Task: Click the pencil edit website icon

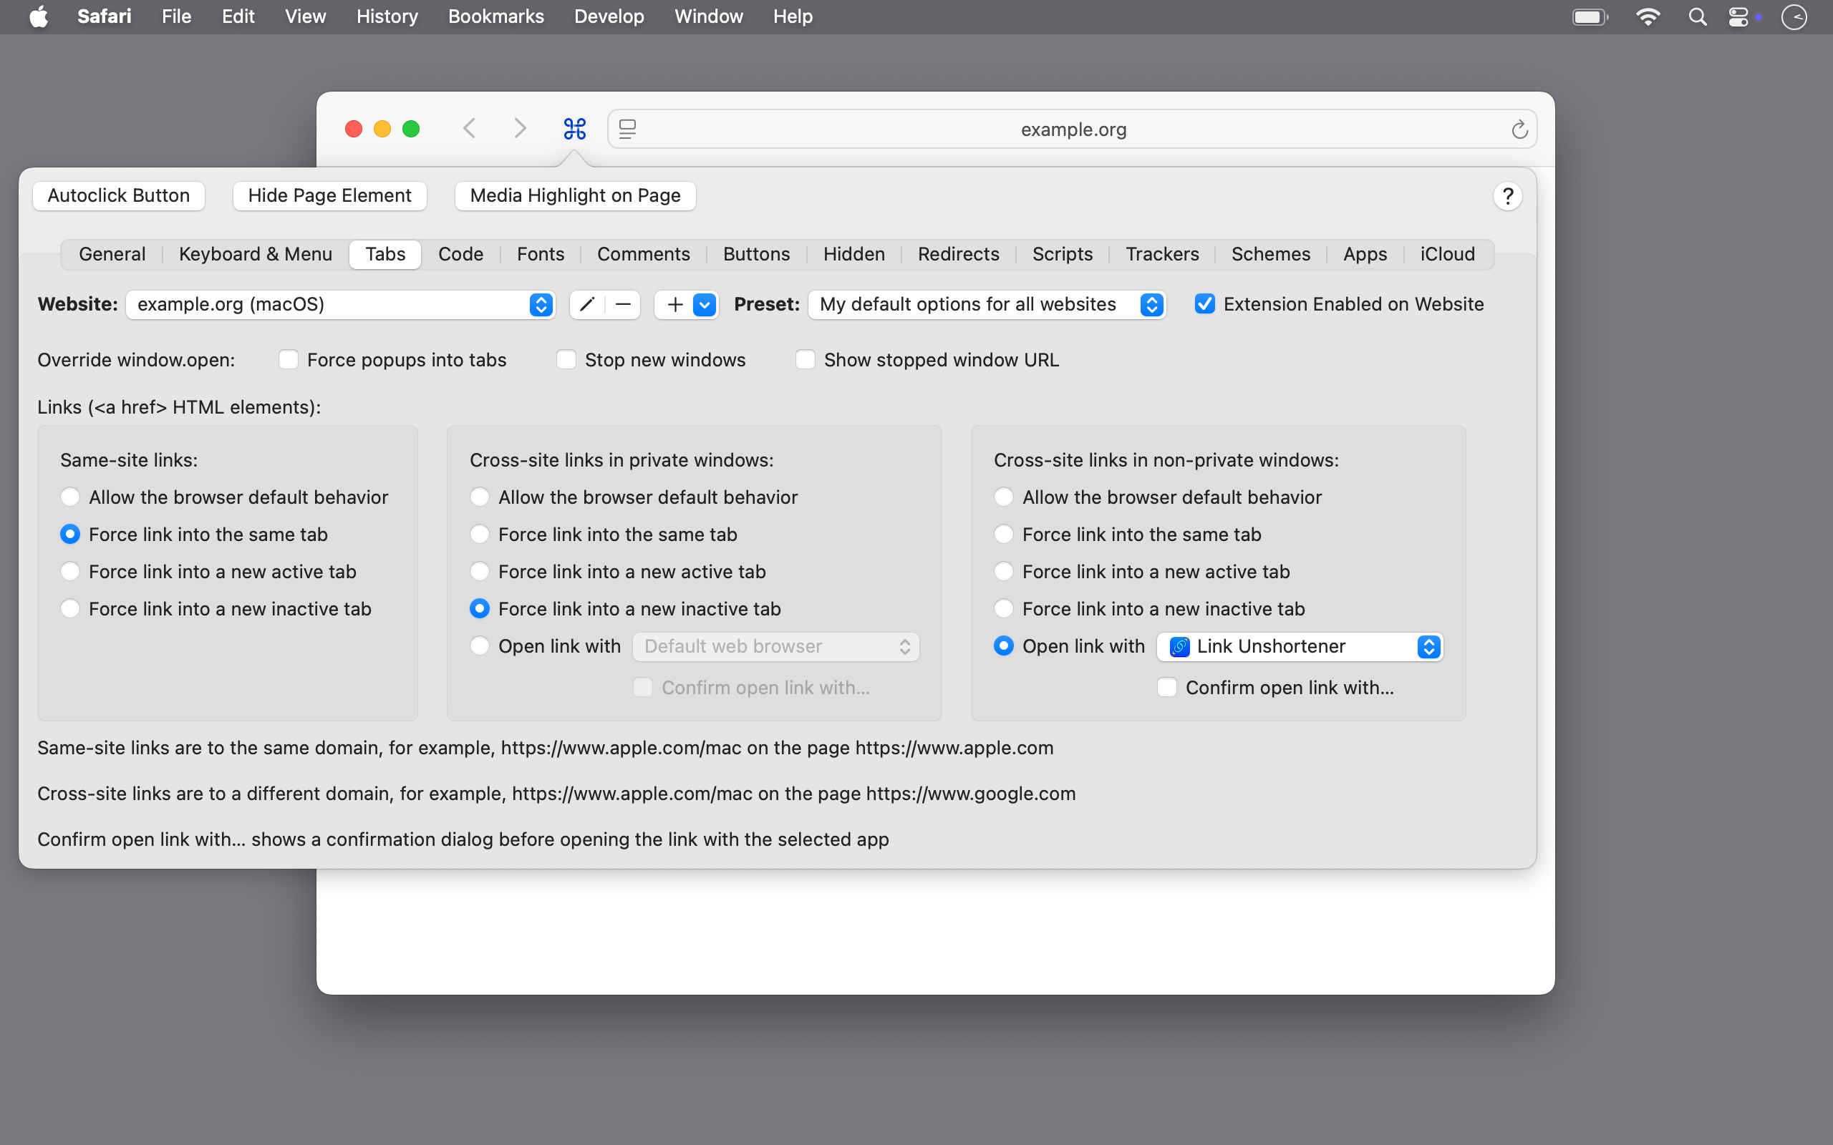Action: point(587,304)
